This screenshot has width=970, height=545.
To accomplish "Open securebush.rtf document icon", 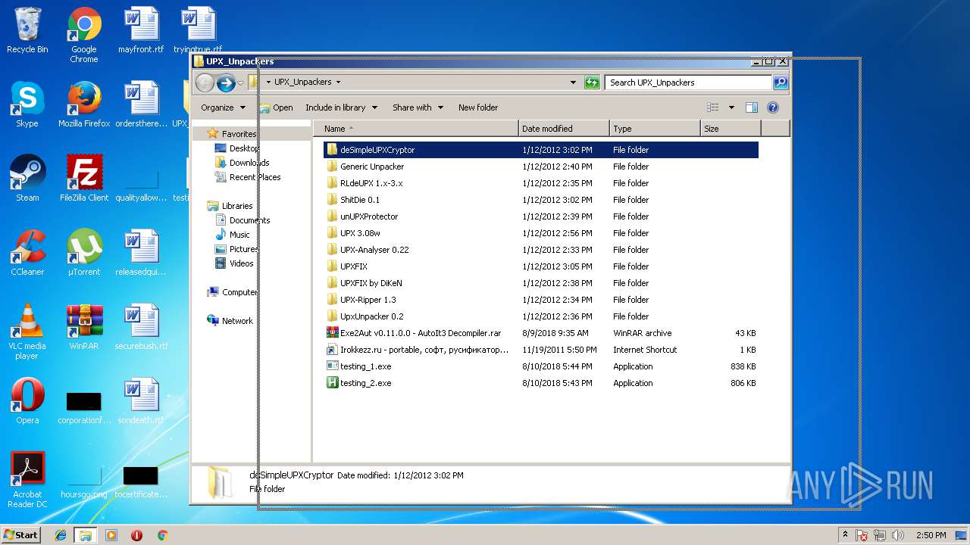I will 141,327.
